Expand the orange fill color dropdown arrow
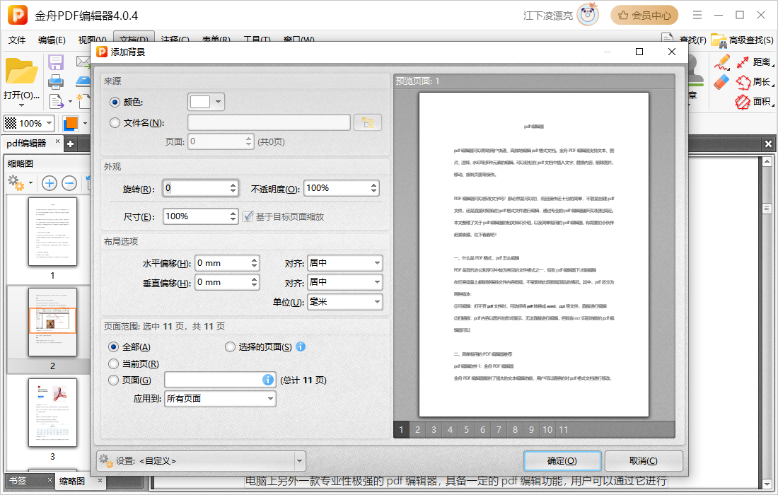Viewport: 778px width, 495px height. tap(85, 123)
